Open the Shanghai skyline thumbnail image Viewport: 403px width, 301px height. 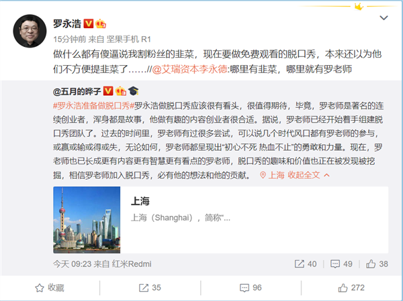tap(87, 220)
